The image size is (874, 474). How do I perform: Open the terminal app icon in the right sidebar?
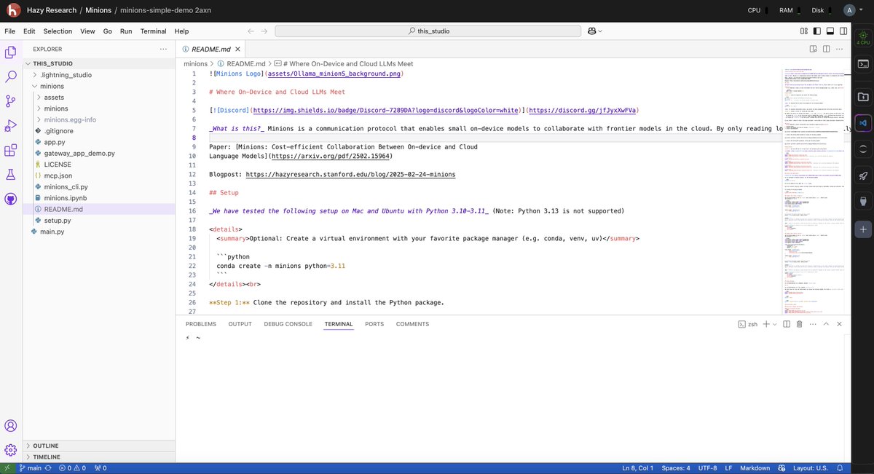862,64
